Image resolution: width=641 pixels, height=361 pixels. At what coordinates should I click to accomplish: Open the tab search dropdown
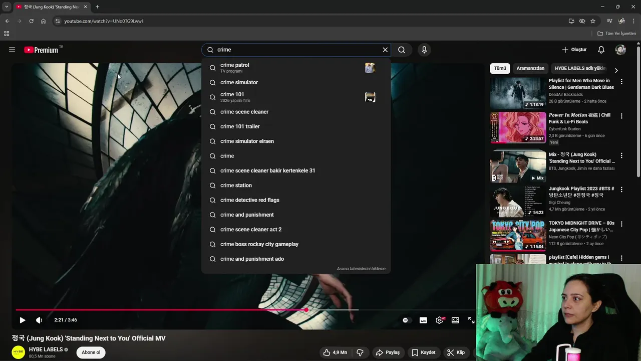point(7,7)
